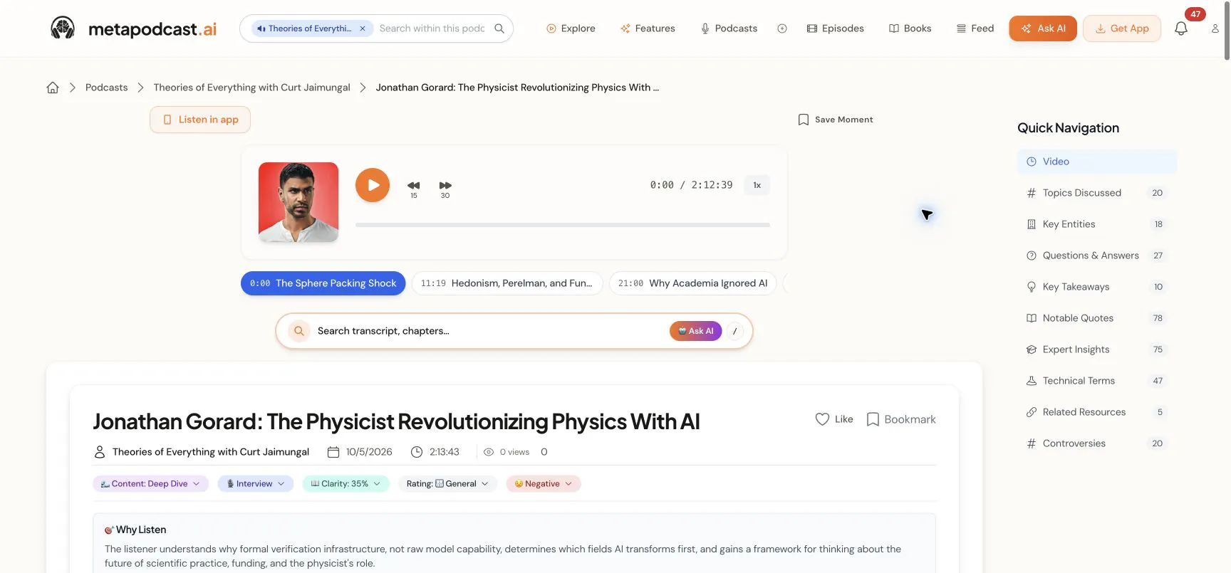
Task: Play the episode audio
Action: [x=373, y=185]
